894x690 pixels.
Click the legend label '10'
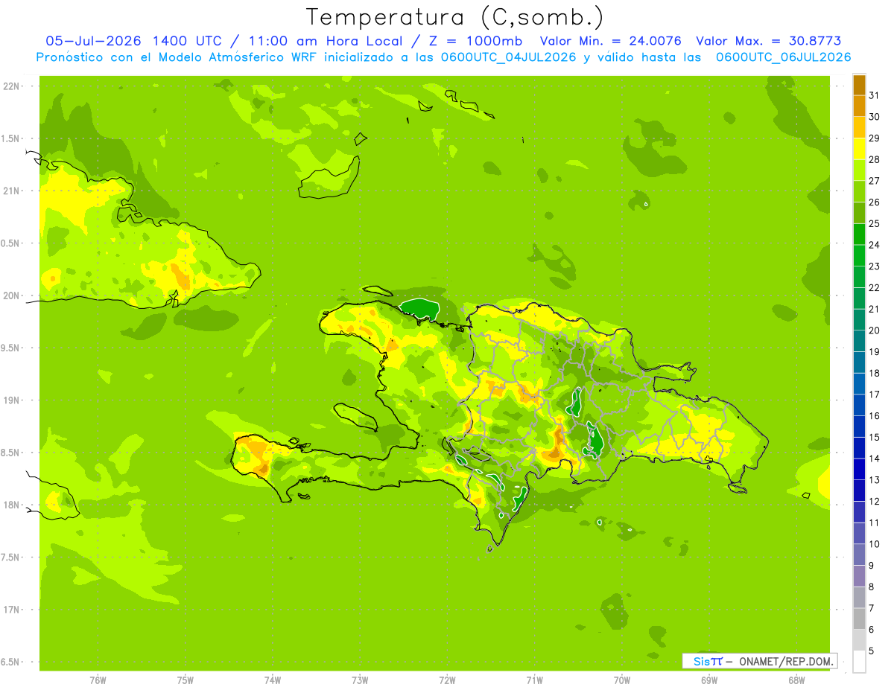coord(875,544)
